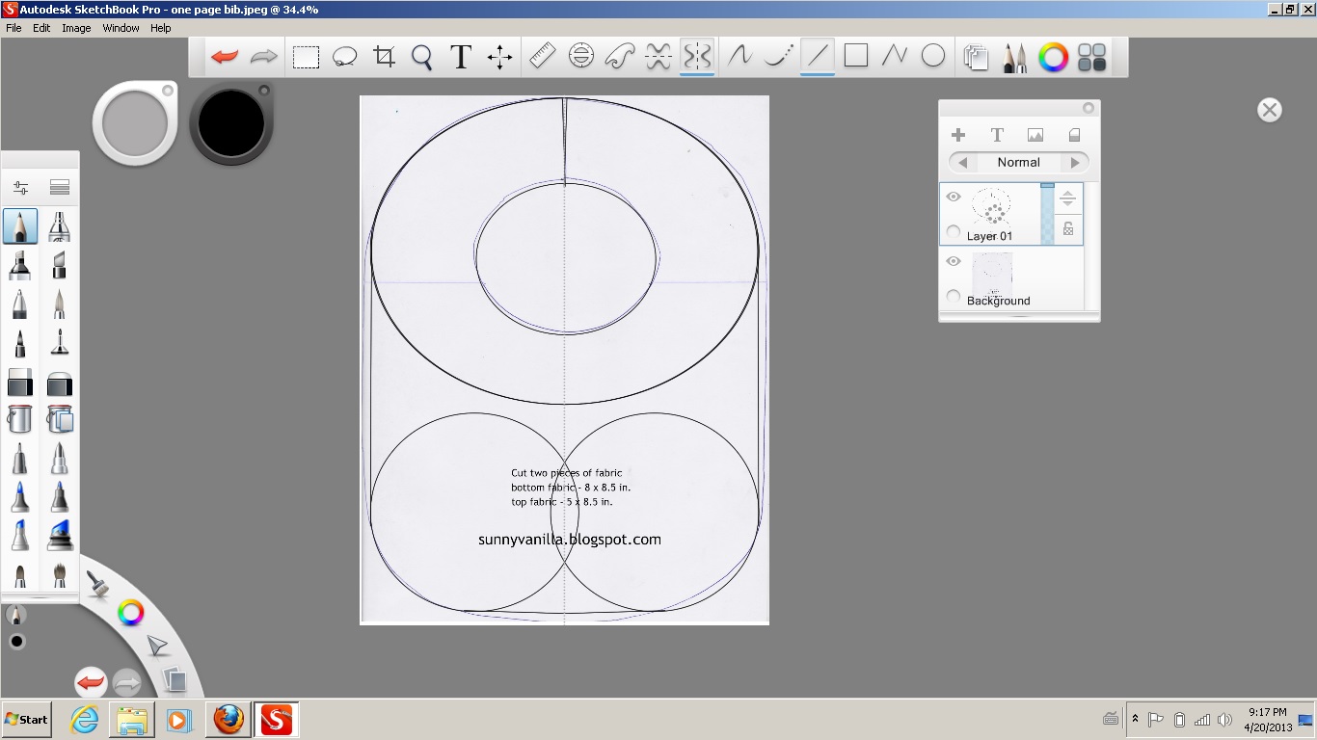1317x740 pixels.
Task: Select the Steady Stroke tool
Action: pos(739,57)
